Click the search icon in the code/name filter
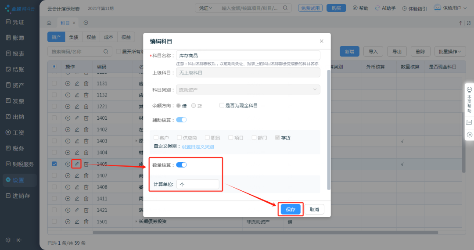 pyautogui.click(x=106, y=52)
